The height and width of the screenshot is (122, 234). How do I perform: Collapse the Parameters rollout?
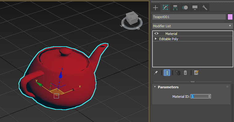(155, 87)
